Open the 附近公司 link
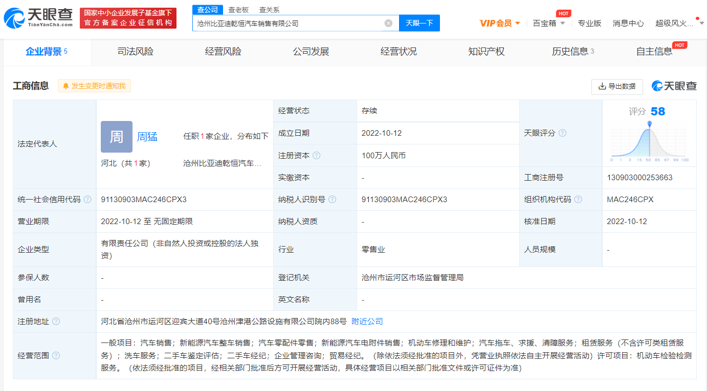The width and height of the screenshot is (707, 391). point(367,322)
